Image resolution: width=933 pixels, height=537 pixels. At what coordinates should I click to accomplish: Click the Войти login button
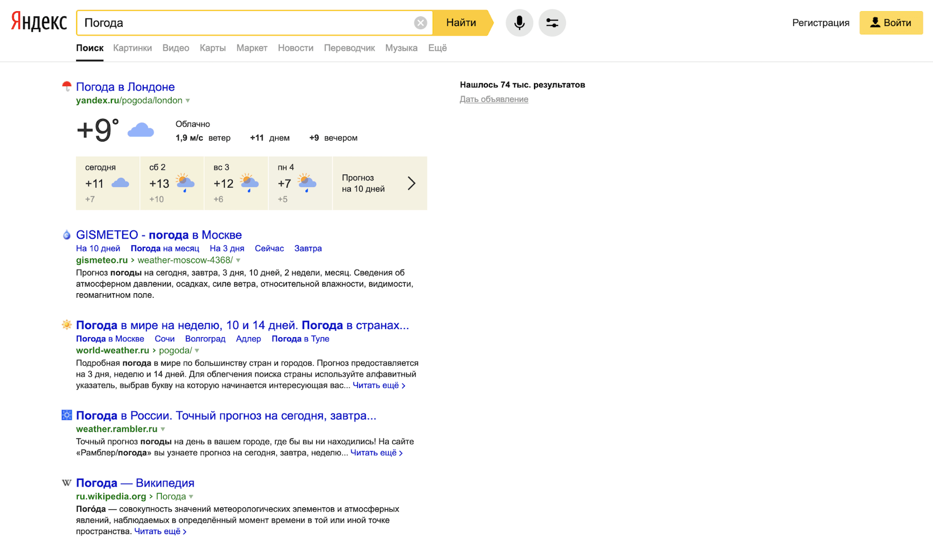coord(891,23)
